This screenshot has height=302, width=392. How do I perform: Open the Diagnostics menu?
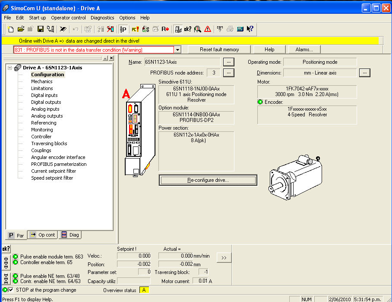[x=102, y=18]
